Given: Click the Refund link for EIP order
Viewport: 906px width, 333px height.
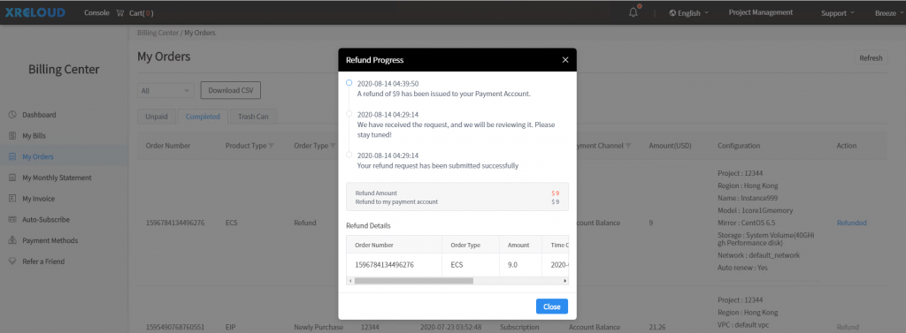Looking at the screenshot, I should pos(848,327).
